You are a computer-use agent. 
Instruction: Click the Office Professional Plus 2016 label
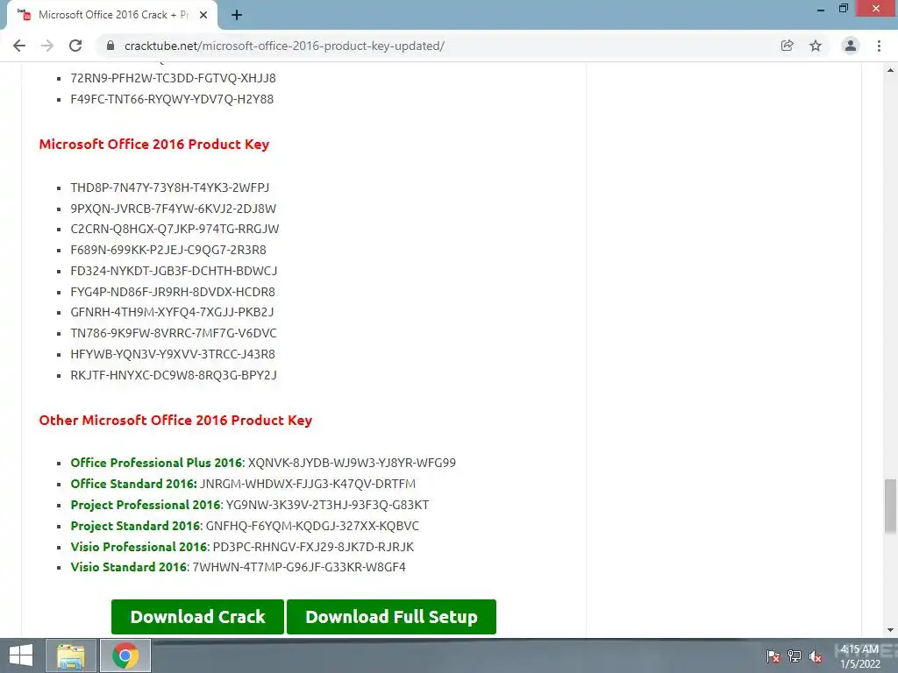pos(156,463)
